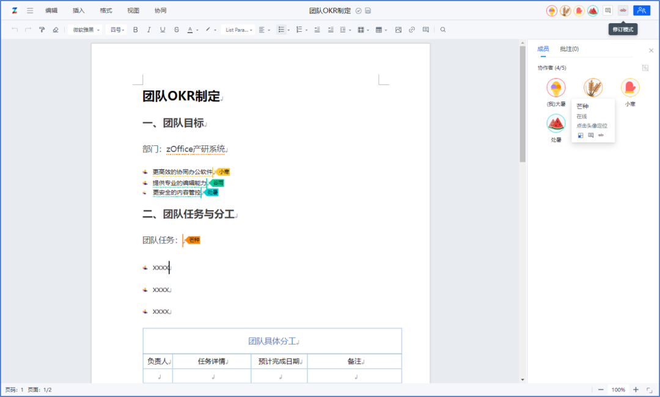Click the 处暑 watermelon avatar in members panel

(555, 123)
